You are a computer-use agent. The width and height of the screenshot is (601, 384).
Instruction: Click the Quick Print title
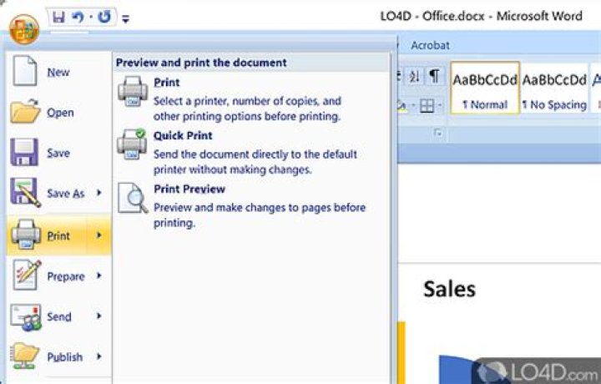183,136
